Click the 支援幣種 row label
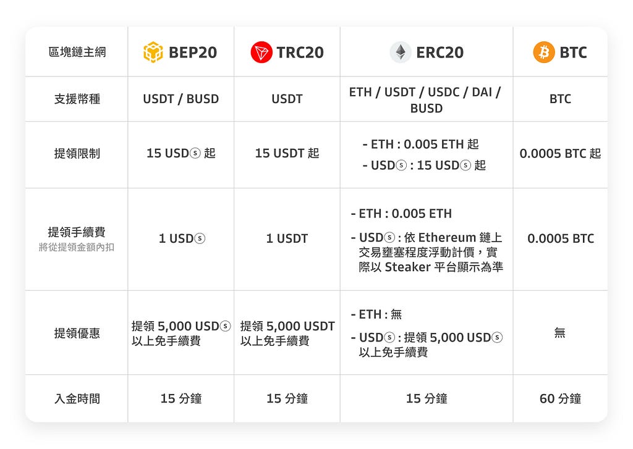633x449 pixels. pos(77,99)
